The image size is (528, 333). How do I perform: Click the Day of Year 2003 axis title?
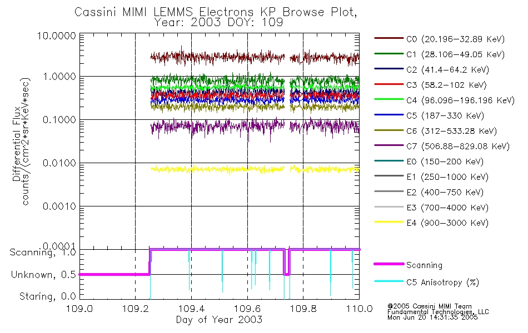coord(219,320)
